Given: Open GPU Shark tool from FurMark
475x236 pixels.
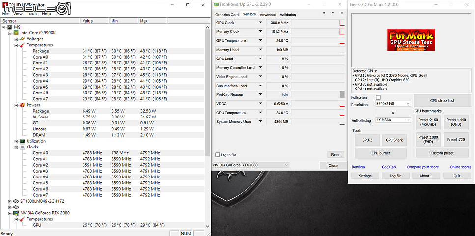Looking at the screenshot, I should 394,140.
